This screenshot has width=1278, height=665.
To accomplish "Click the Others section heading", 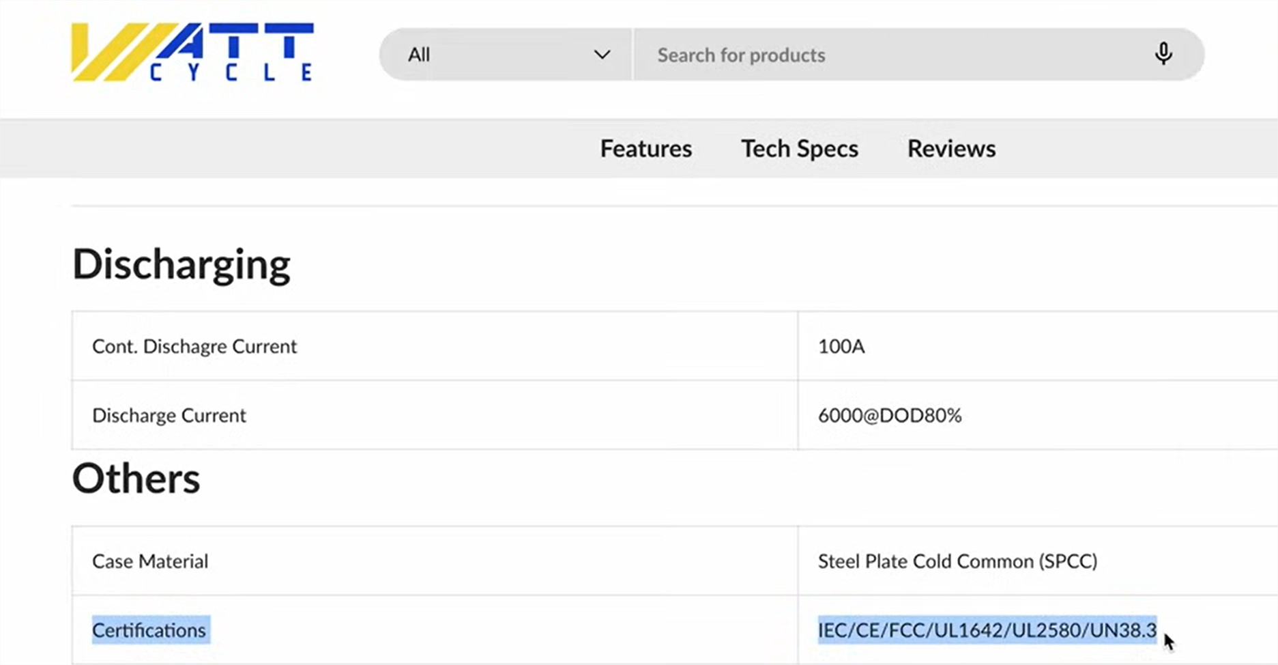I will (x=136, y=479).
